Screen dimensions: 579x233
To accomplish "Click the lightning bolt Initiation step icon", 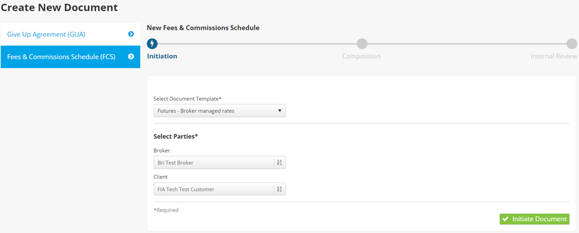I will 152,44.
